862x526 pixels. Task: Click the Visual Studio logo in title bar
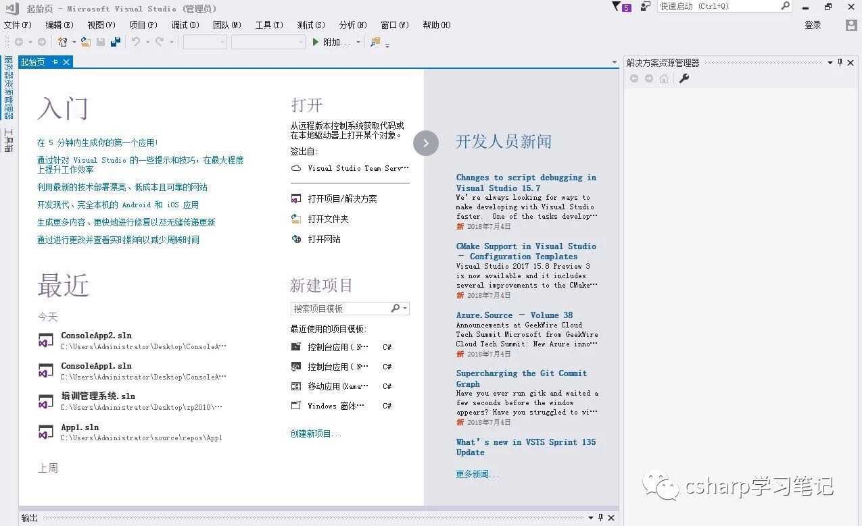pyautogui.click(x=12, y=8)
